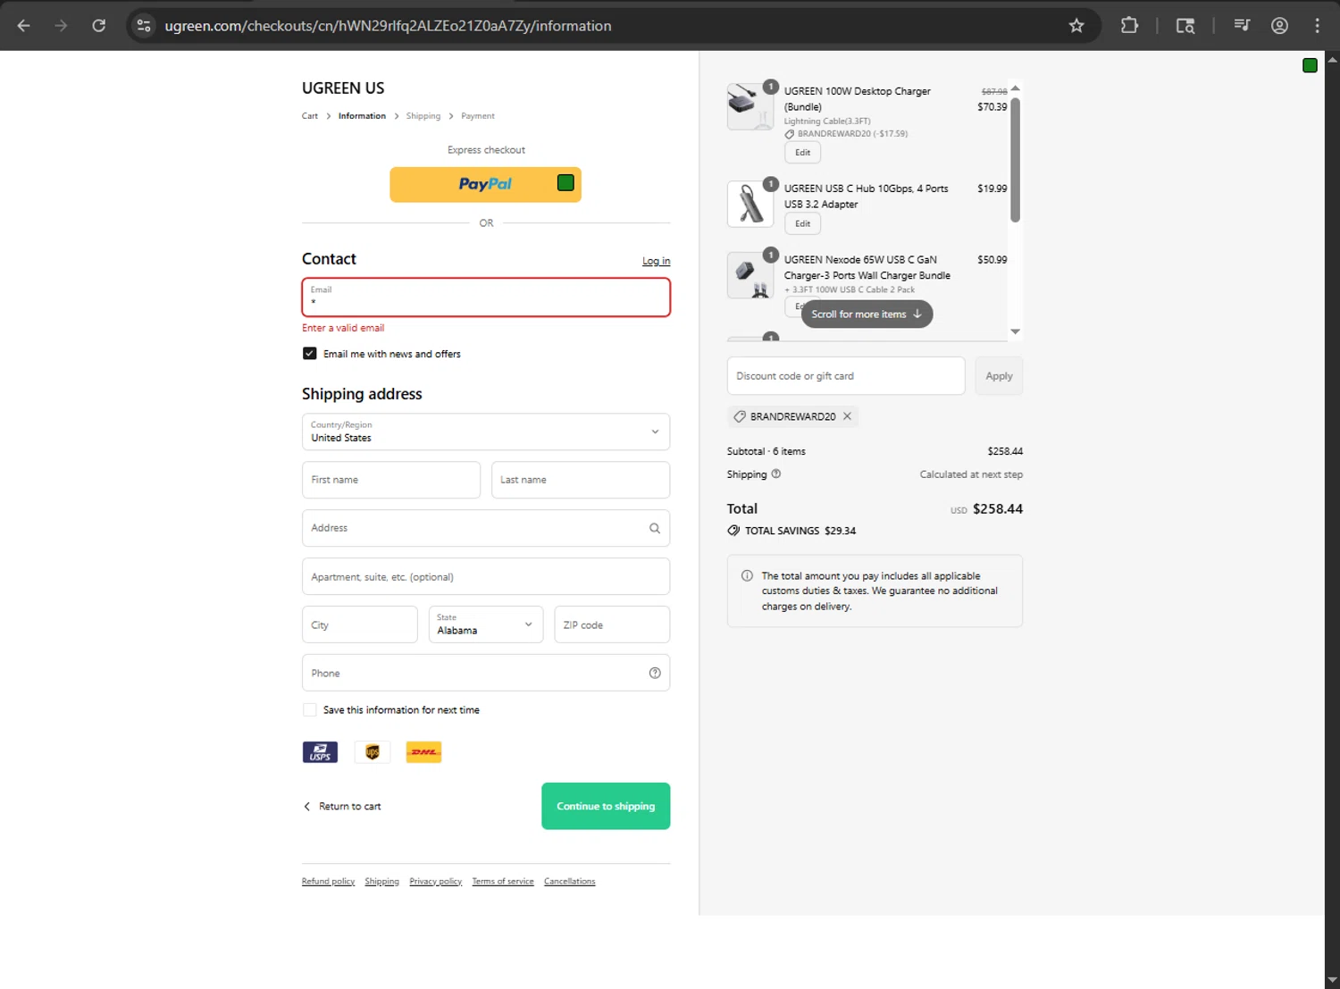Open the Chrome profile icon
1340x989 pixels.
tap(1279, 26)
